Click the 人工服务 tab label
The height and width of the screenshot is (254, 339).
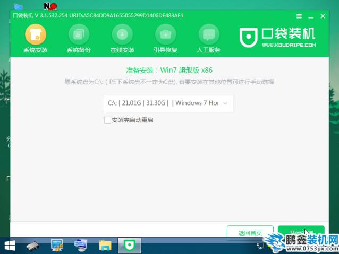click(209, 50)
